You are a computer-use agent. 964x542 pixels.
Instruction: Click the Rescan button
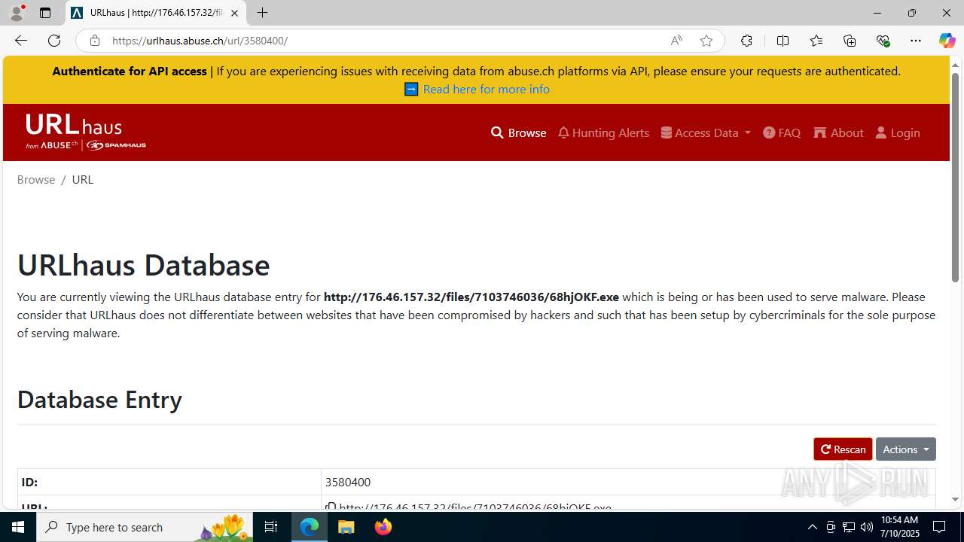[843, 449]
